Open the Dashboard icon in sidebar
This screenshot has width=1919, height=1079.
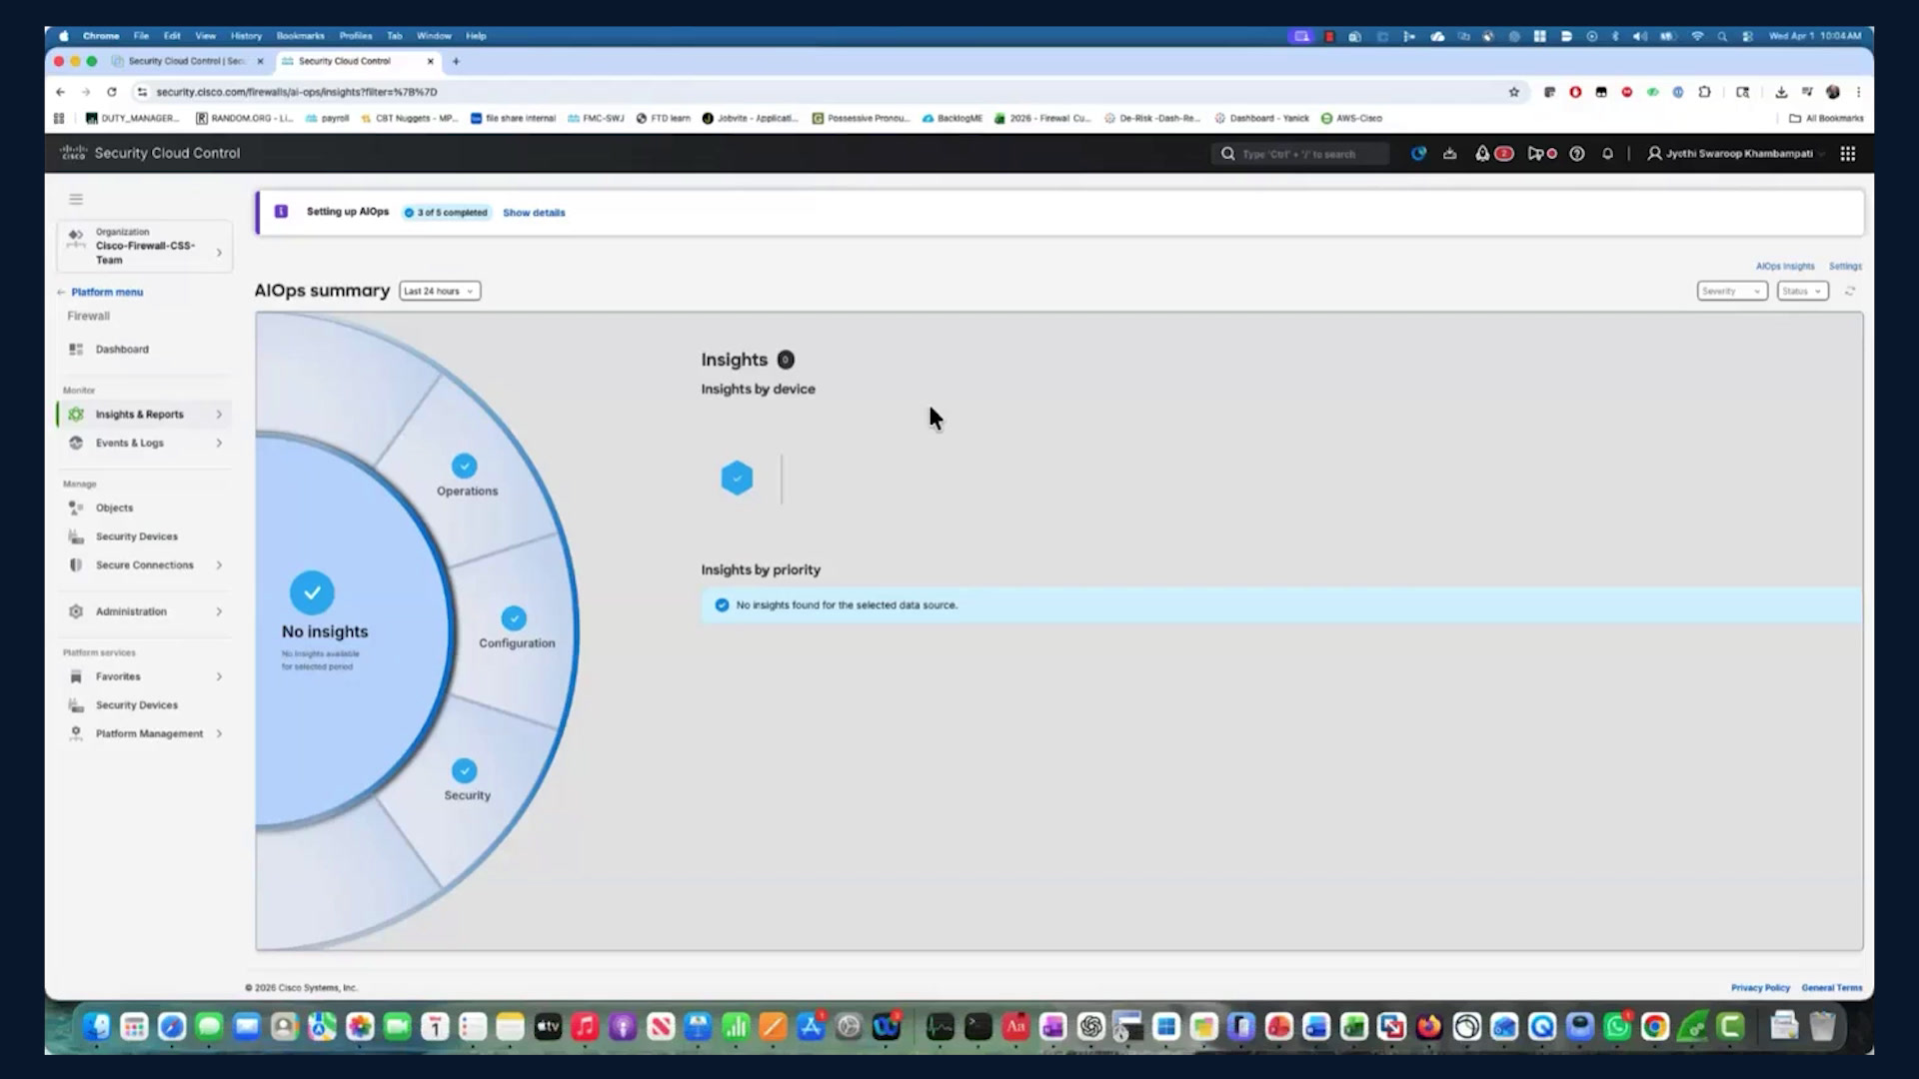[76, 349]
